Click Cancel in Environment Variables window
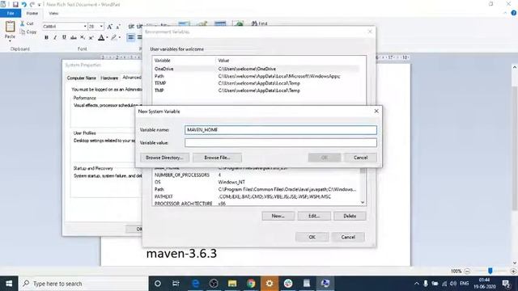The image size is (518, 291). [x=348, y=237]
